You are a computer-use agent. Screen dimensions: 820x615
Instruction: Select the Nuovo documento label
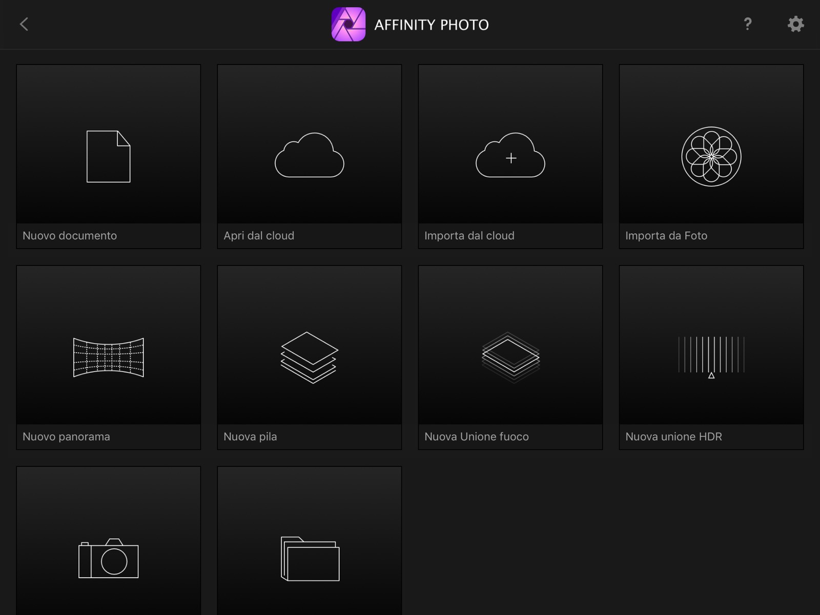coord(70,236)
